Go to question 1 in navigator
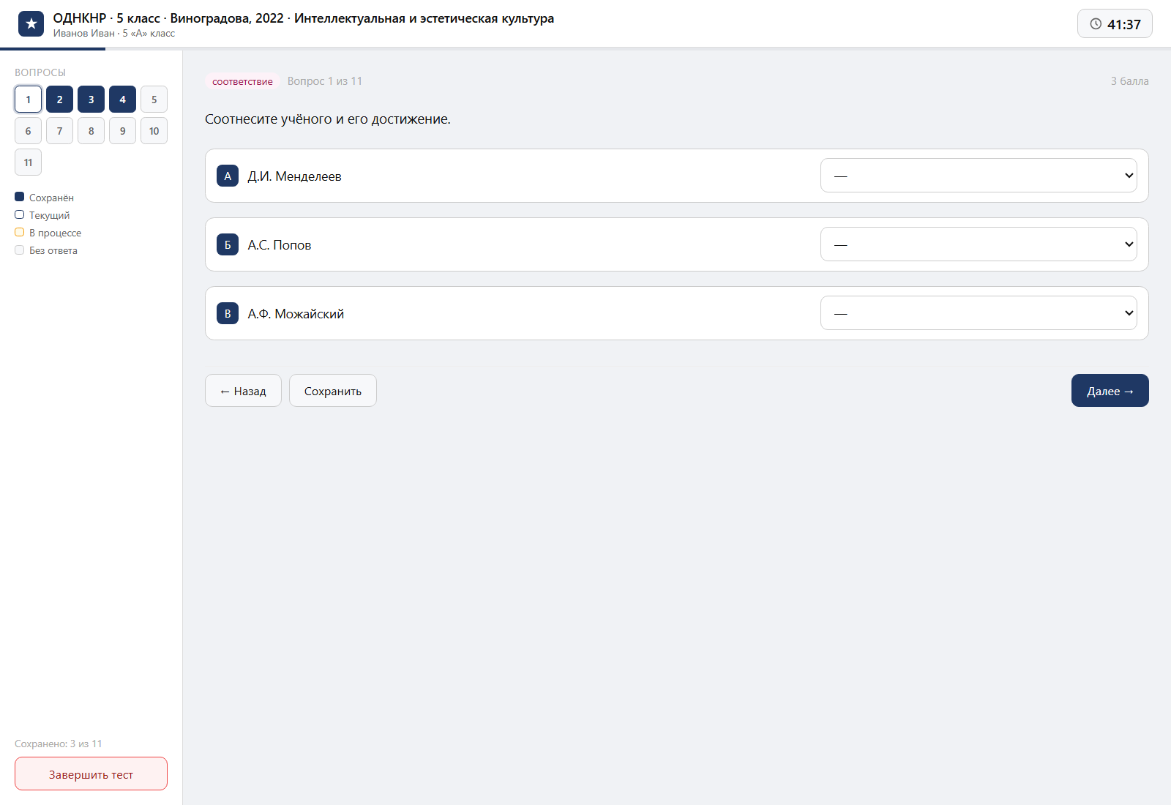The image size is (1171, 805). pyautogui.click(x=28, y=100)
